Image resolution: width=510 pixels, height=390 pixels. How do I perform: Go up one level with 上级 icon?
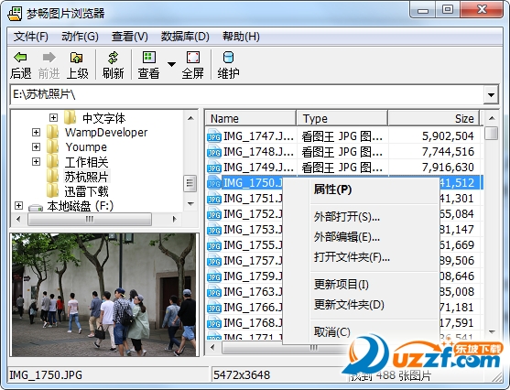pos(77,58)
